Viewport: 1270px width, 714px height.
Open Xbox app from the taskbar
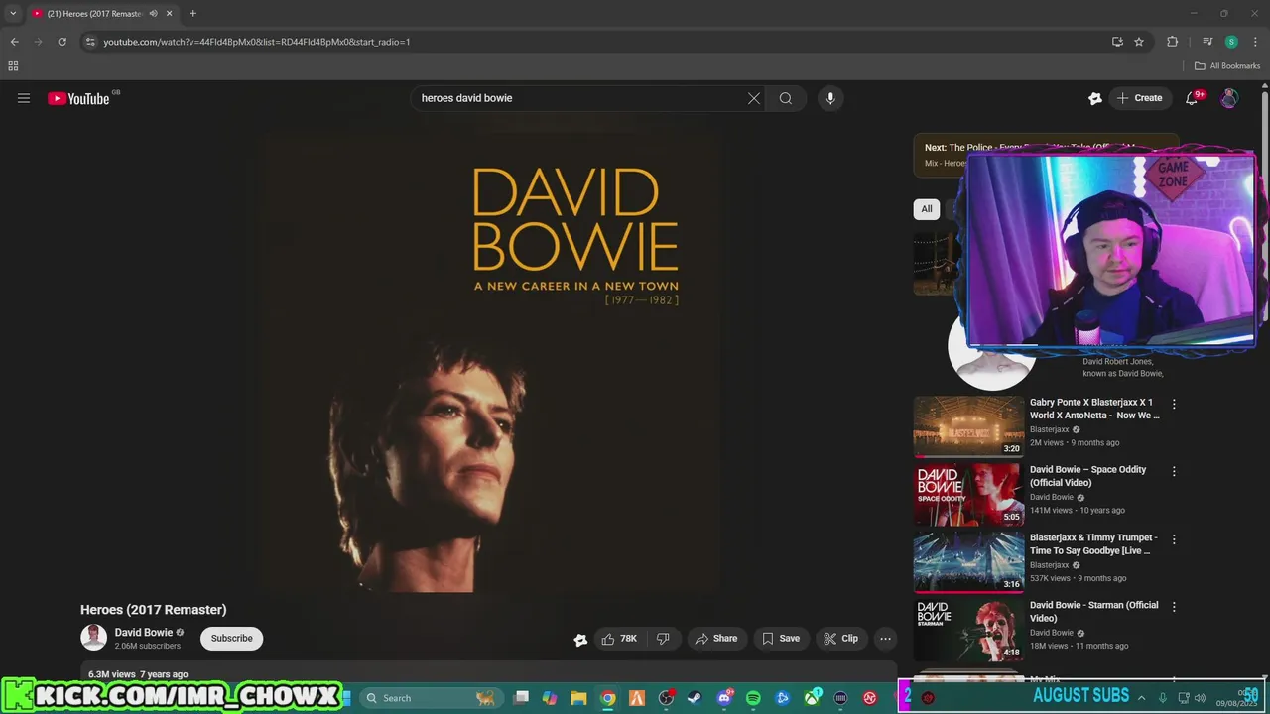812,698
